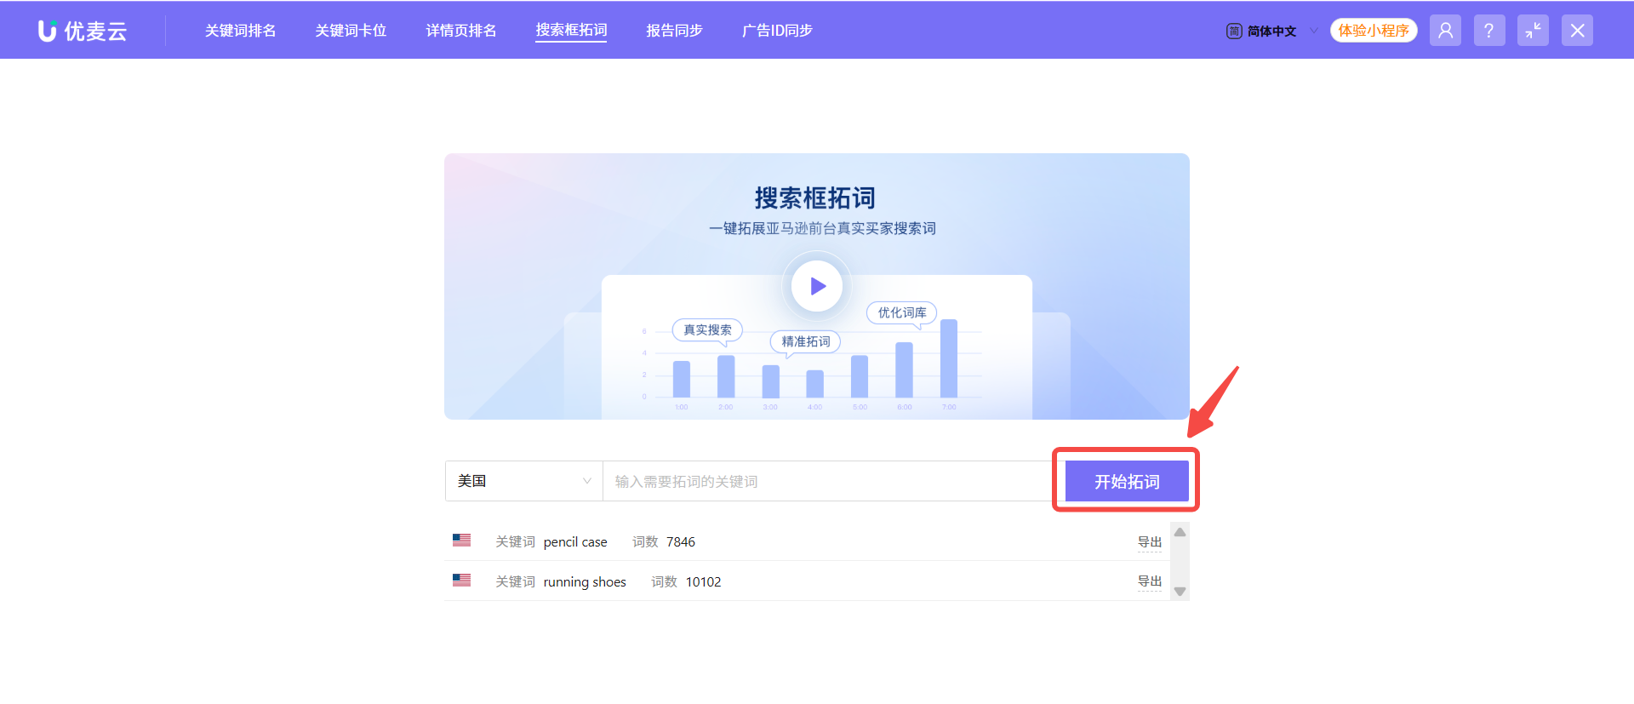Viewport: 1634px width, 704px height.
Task: Switch to the 关键词卡位 tab
Action: [x=351, y=31]
